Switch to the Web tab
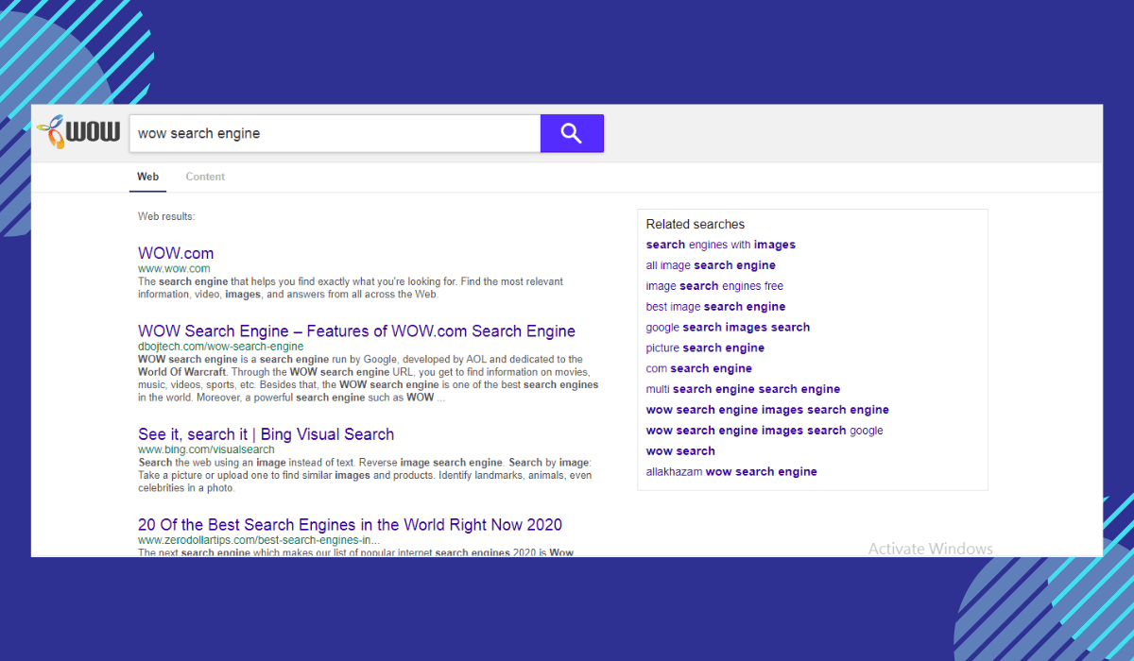 point(147,177)
